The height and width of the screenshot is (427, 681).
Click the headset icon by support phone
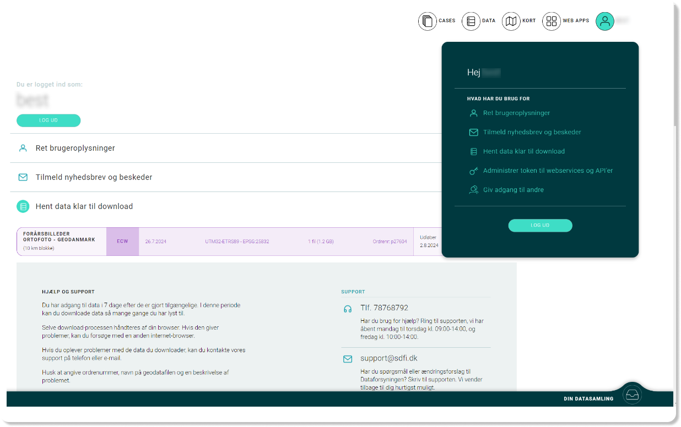348,309
